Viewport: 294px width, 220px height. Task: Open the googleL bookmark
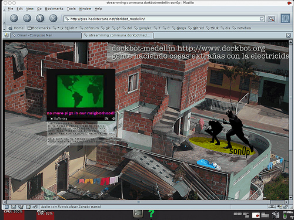coord(143,28)
